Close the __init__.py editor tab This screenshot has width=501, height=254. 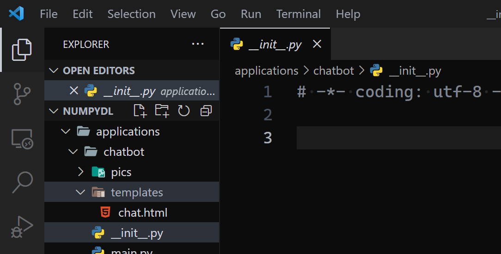[x=317, y=44]
